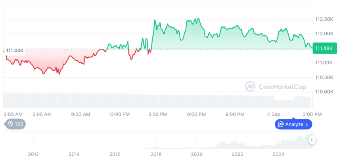Click the green 111.49K current price label

(323, 48)
